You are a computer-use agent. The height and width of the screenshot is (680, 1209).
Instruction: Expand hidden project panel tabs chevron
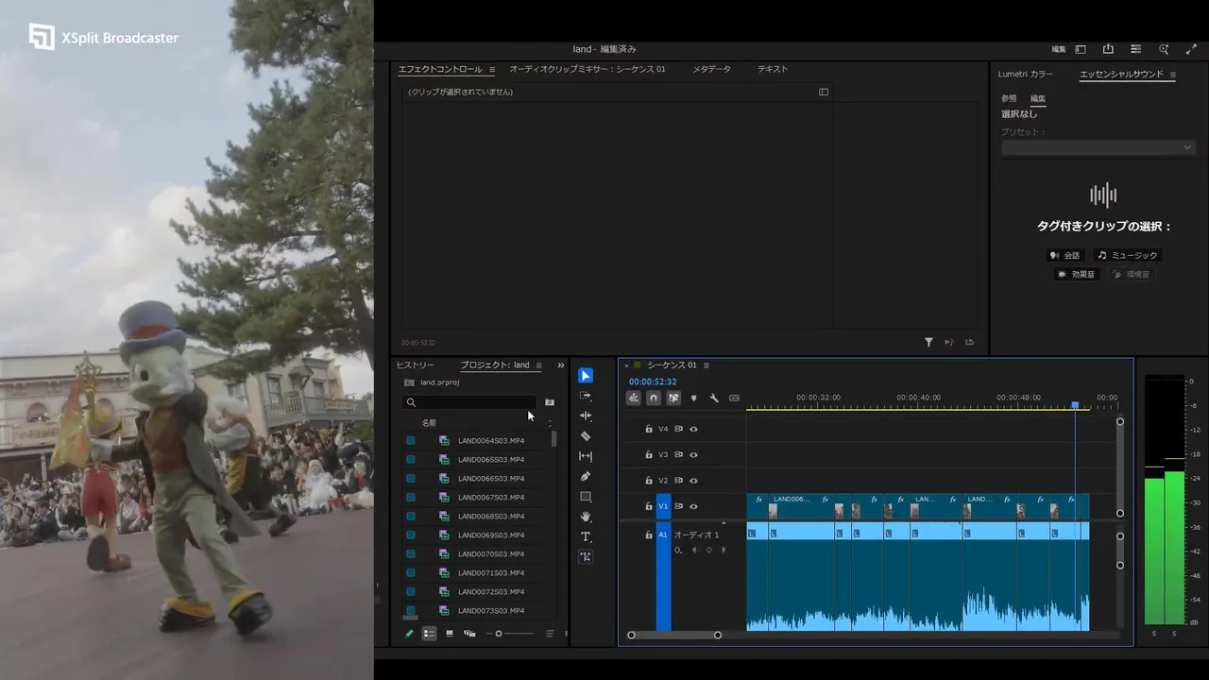point(560,365)
